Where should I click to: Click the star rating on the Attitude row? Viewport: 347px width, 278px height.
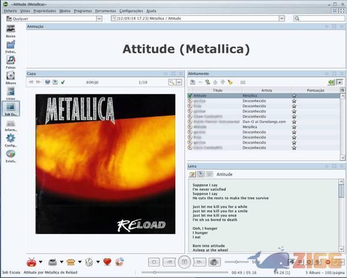click(x=294, y=96)
